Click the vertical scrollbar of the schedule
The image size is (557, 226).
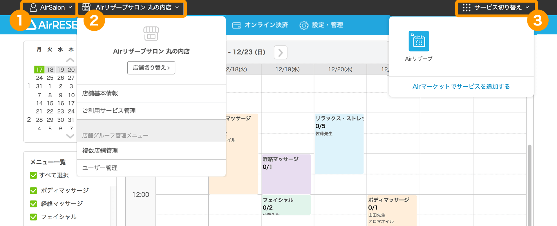pyautogui.click(x=530, y=185)
